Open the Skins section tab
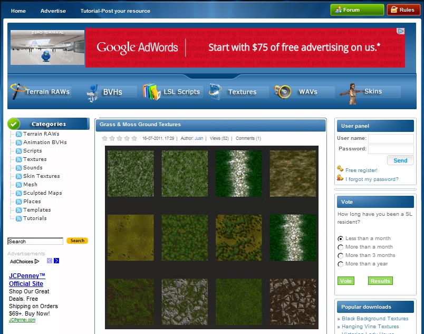This screenshot has width=424, height=334. 373,91
